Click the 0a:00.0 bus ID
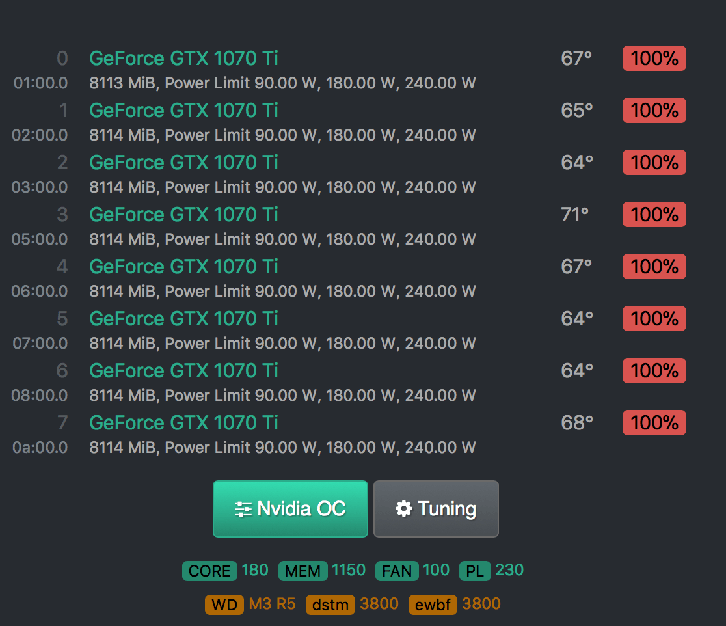Viewport: 726px width, 626px height. pos(40,448)
